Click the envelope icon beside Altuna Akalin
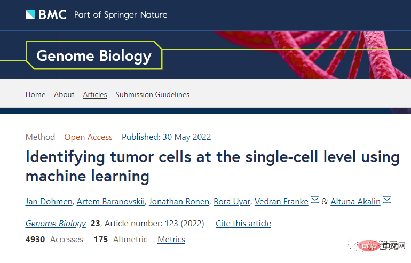This screenshot has height=263, width=411. coord(388,201)
